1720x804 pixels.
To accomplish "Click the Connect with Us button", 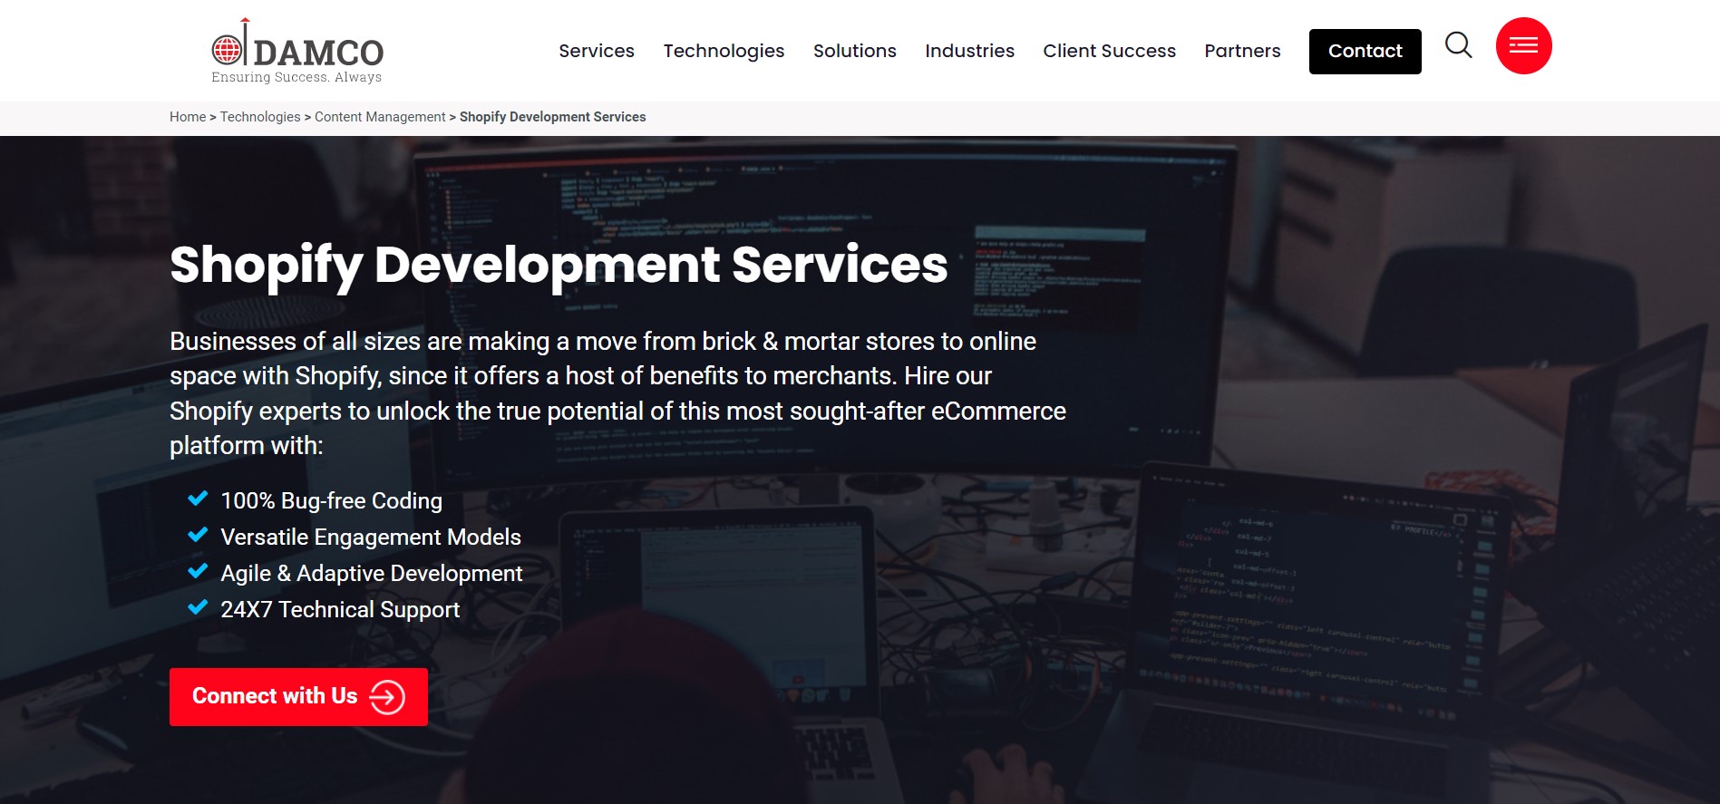I will [x=298, y=697].
